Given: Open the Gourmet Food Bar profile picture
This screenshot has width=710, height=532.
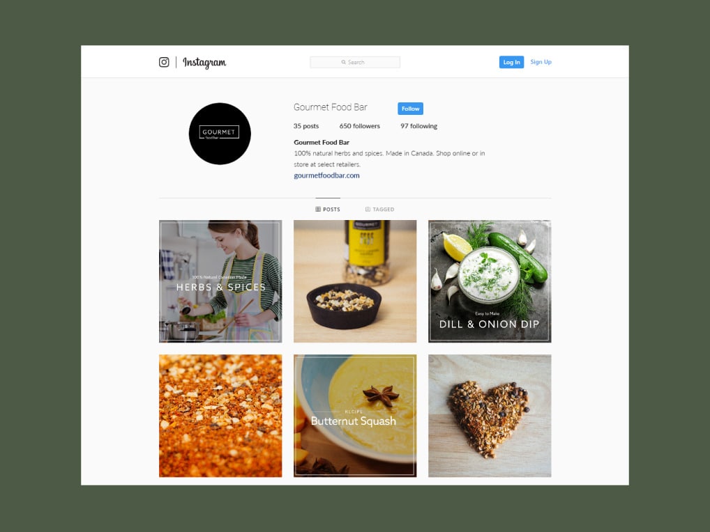Looking at the screenshot, I should tap(220, 134).
